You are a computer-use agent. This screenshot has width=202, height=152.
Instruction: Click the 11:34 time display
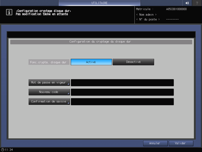coord(9,150)
